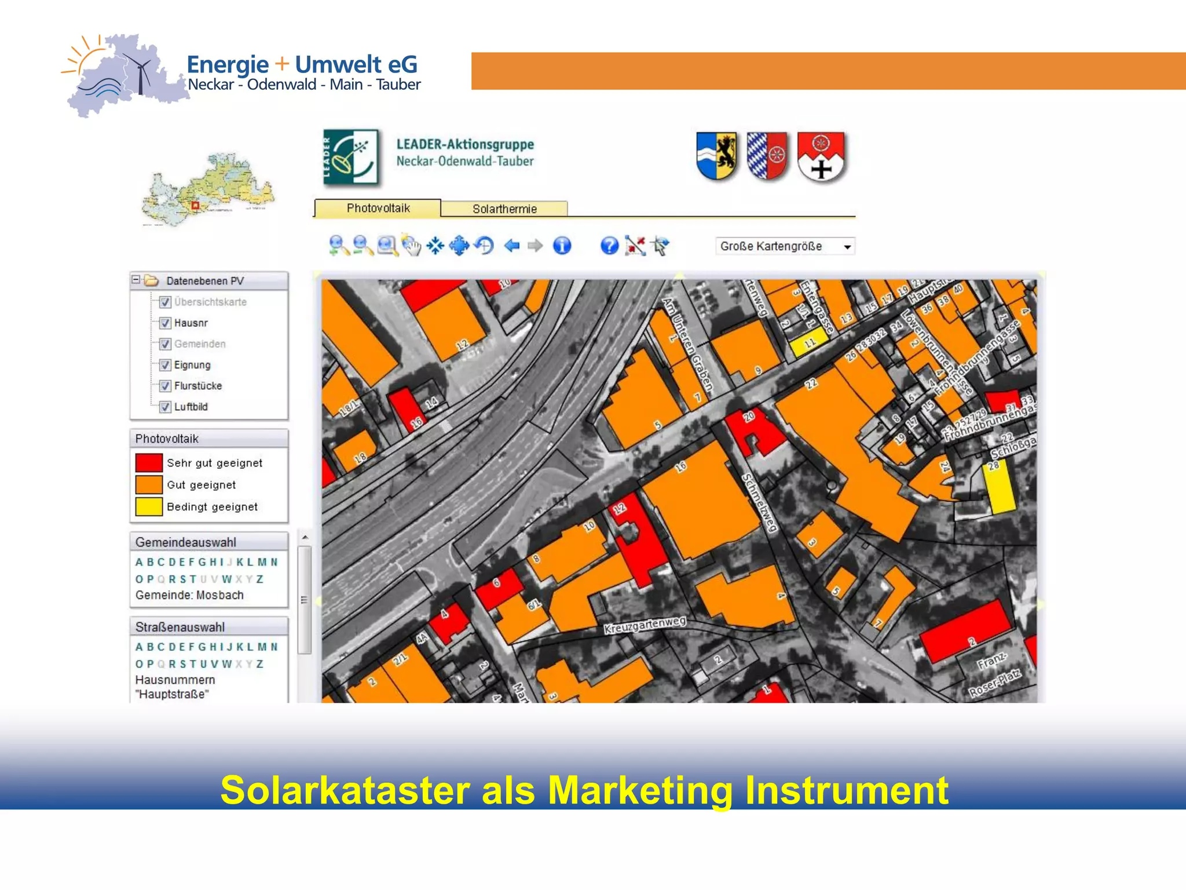Choose letter A in Gemeindeauswahl
This screenshot has width=1186, height=890.
(139, 562)
